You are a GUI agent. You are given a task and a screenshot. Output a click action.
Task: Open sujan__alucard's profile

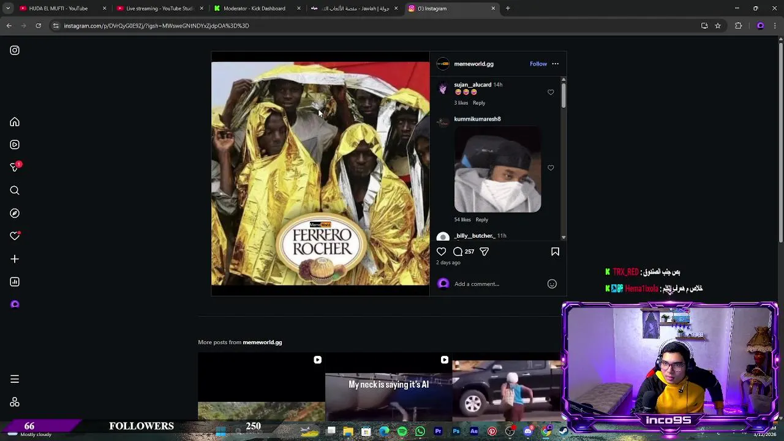[472, 85]
